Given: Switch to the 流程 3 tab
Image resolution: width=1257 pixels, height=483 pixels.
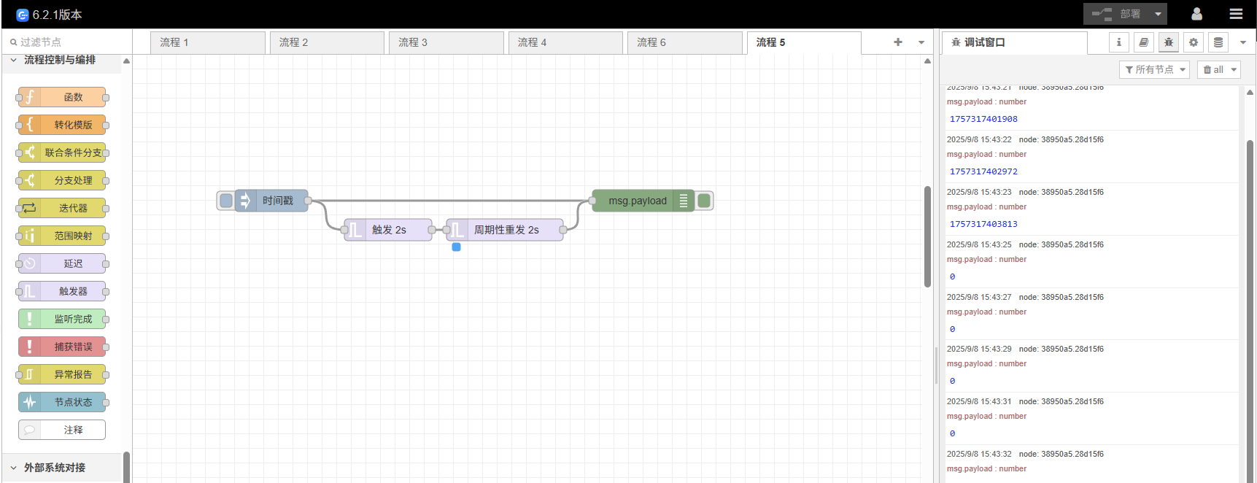Looking at the screenshot, I should (445, 42).
